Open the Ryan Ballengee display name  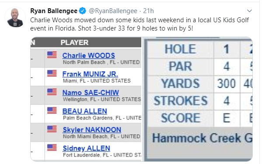[54, 11]
